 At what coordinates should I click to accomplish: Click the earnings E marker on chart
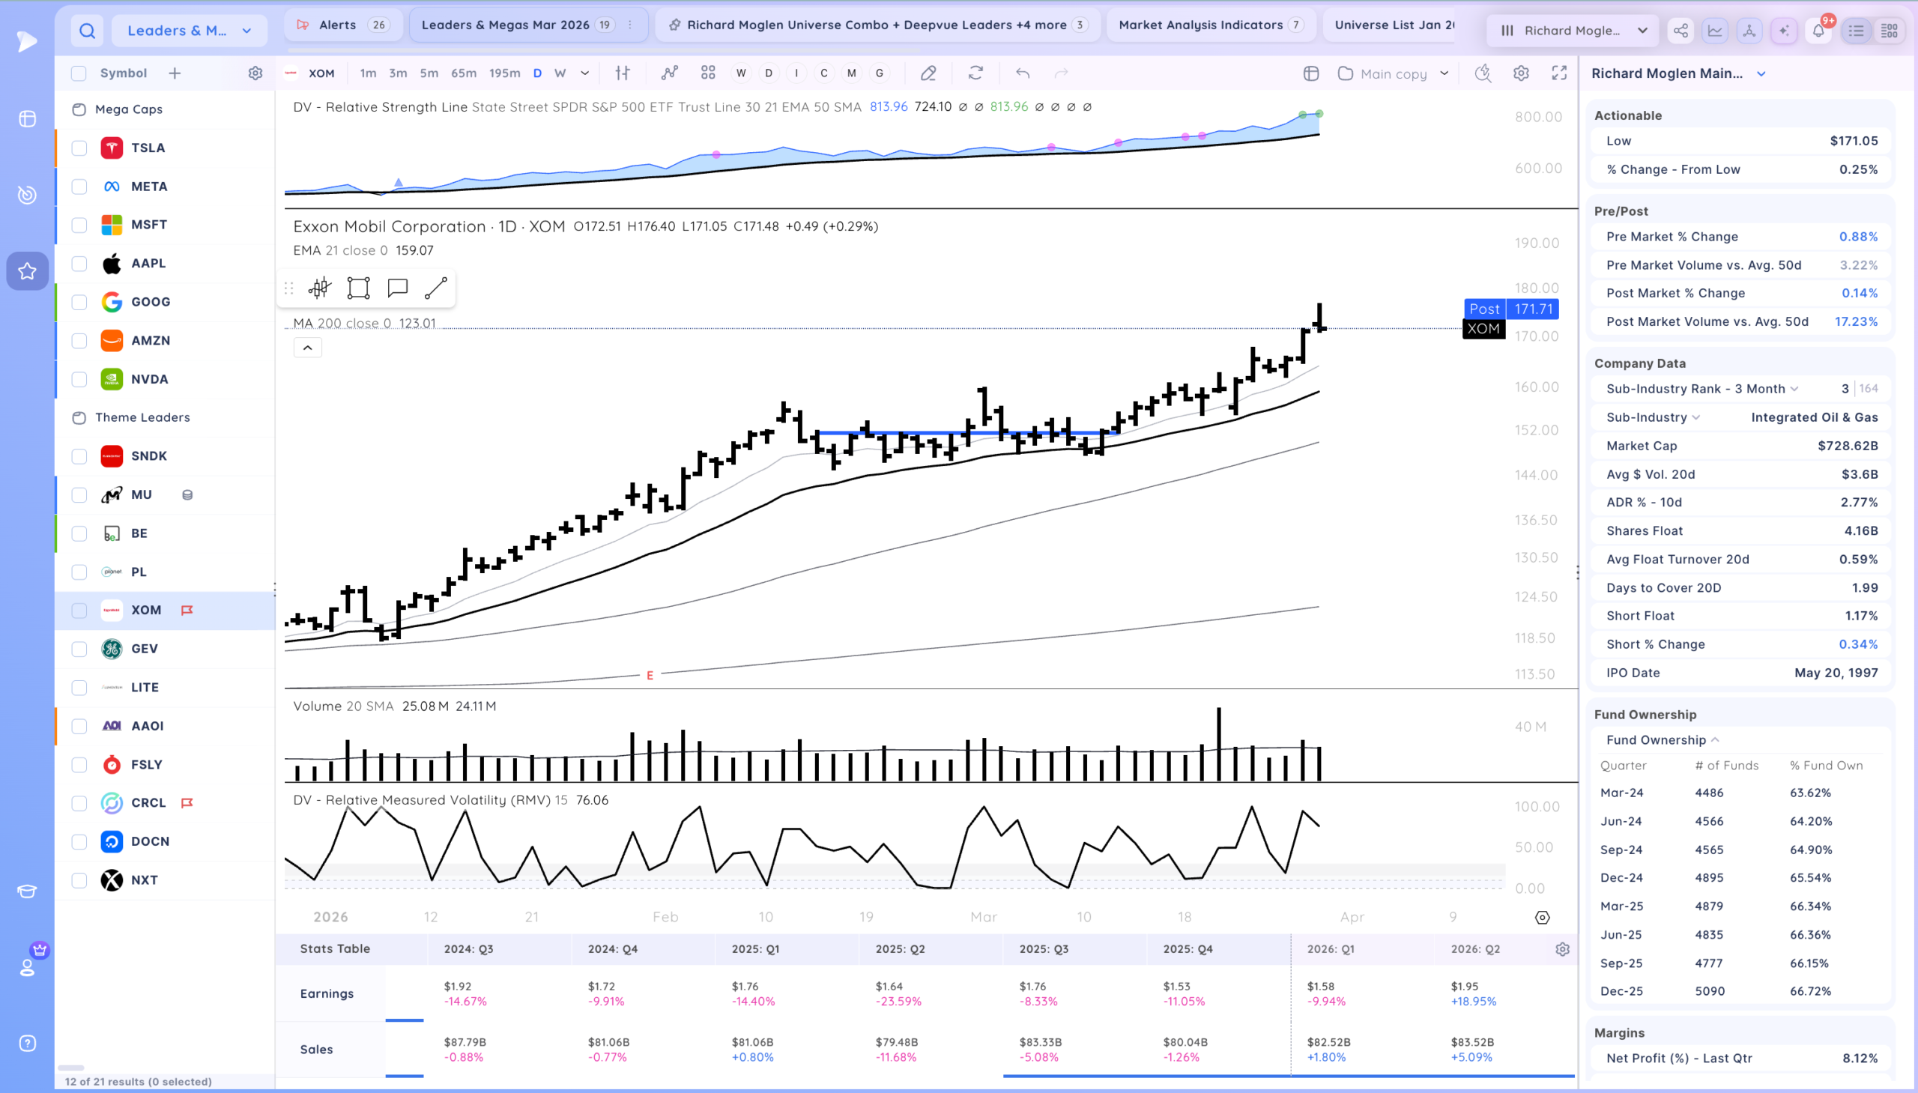click(x=650, y=676)
